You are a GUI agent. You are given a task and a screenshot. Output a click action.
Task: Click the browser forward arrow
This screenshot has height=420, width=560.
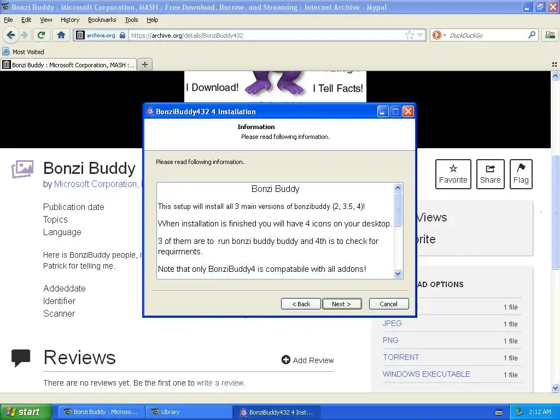tap(24, 35)
